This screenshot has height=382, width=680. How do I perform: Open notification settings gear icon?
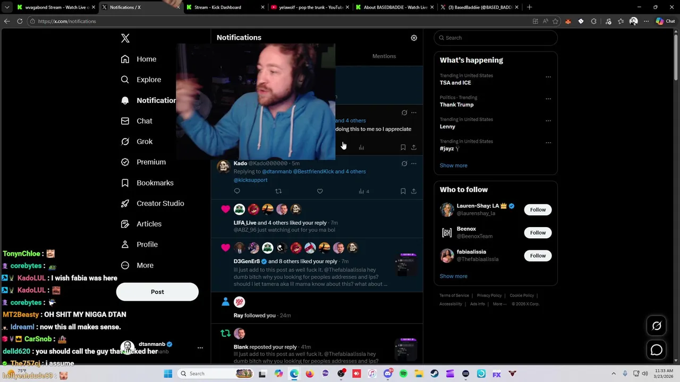pyautogui.click(x=414, y=38)
